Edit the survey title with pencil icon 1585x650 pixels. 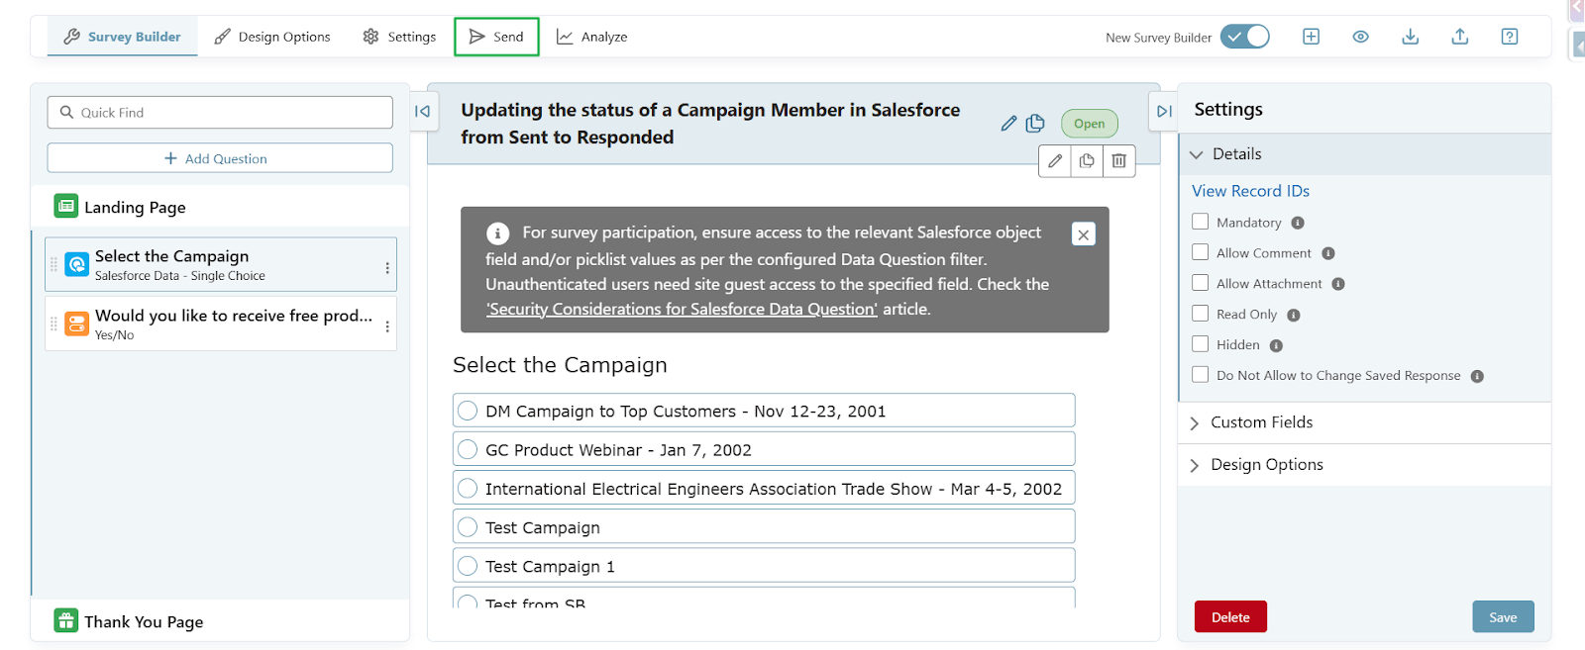[x=1008, y=124]
